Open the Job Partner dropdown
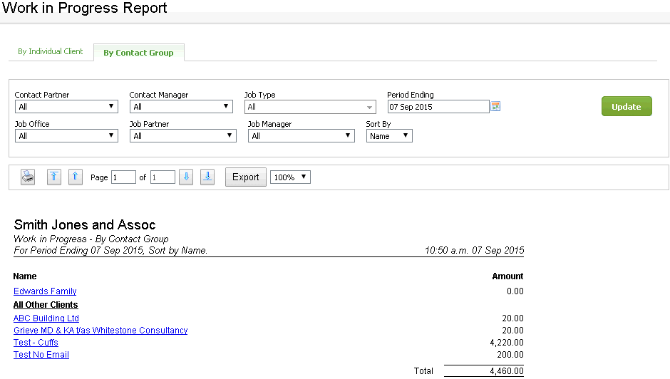670x379 pixels. (182, 136)
